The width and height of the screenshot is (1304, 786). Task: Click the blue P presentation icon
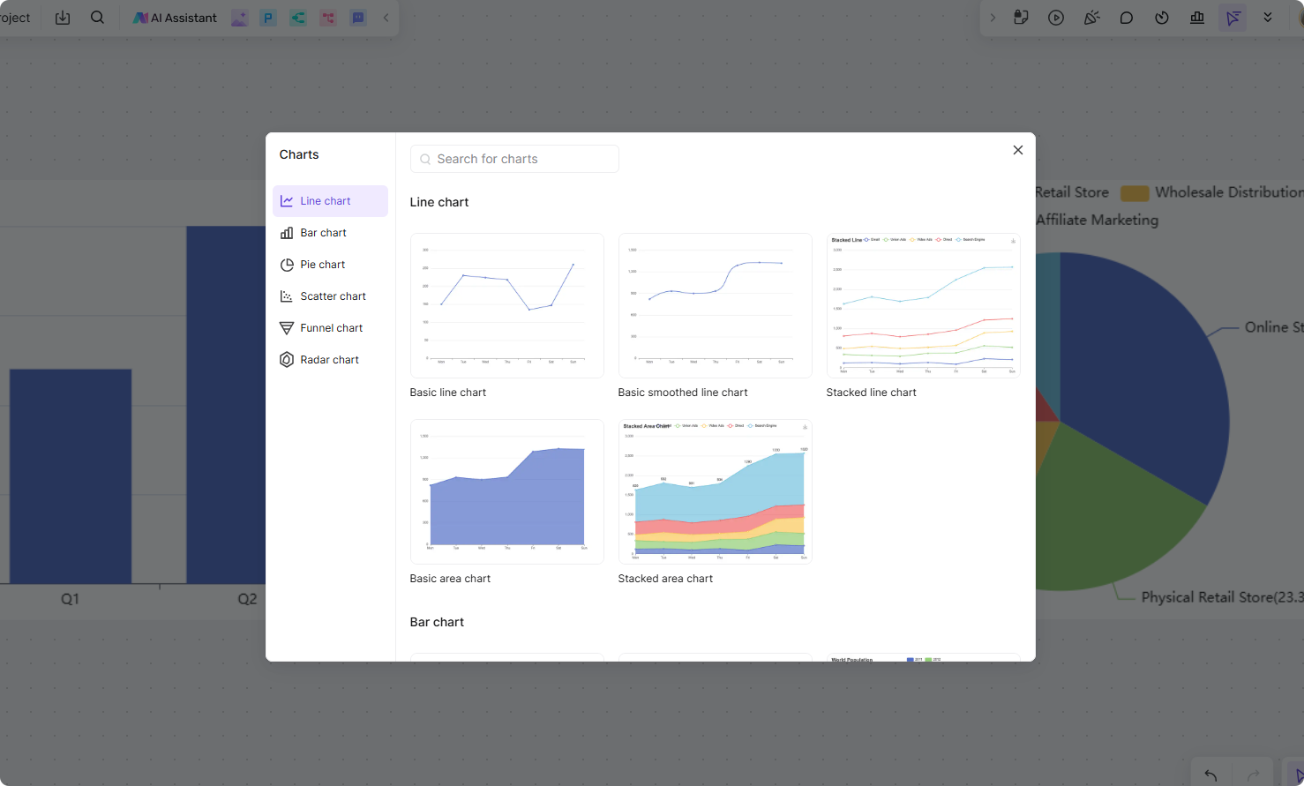coord(268,18)
